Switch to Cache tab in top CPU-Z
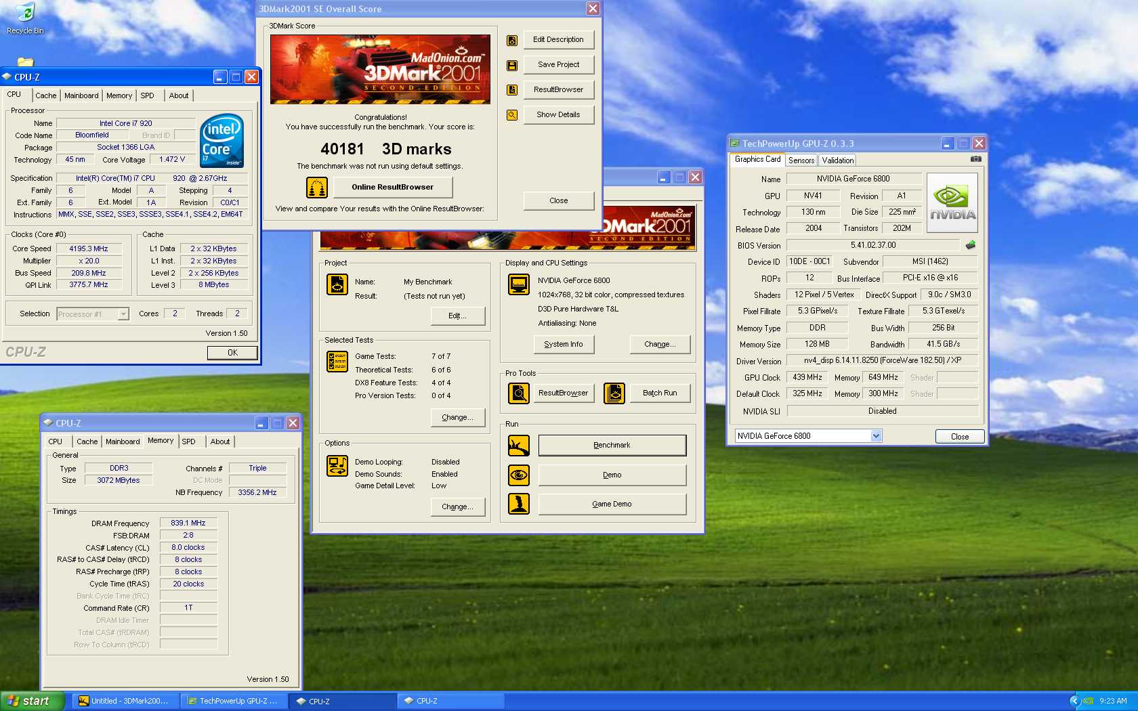 (46, 95)
